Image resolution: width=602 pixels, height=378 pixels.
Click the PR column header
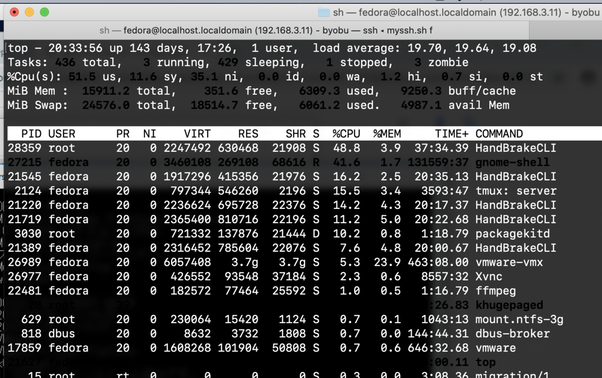[122, 134]
